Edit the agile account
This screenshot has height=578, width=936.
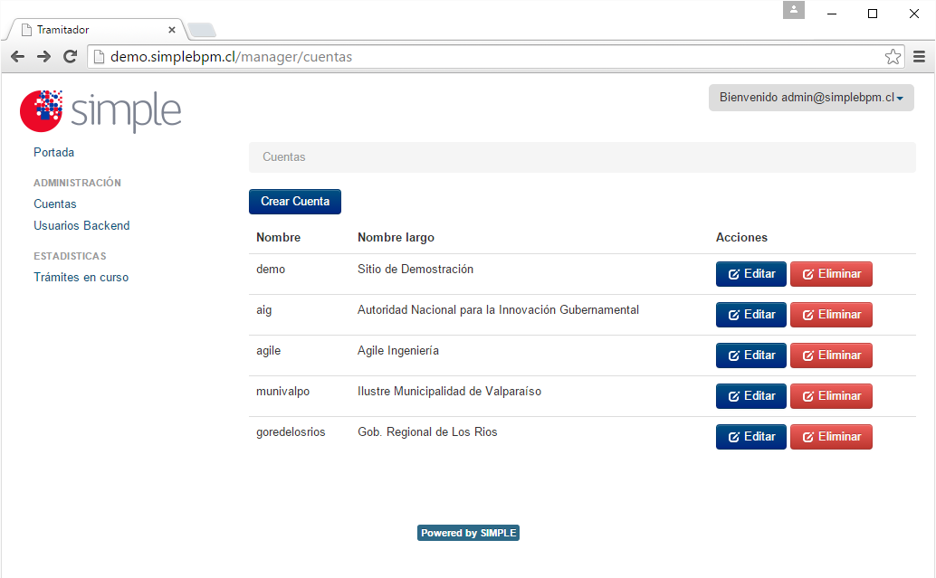[751, 355]
